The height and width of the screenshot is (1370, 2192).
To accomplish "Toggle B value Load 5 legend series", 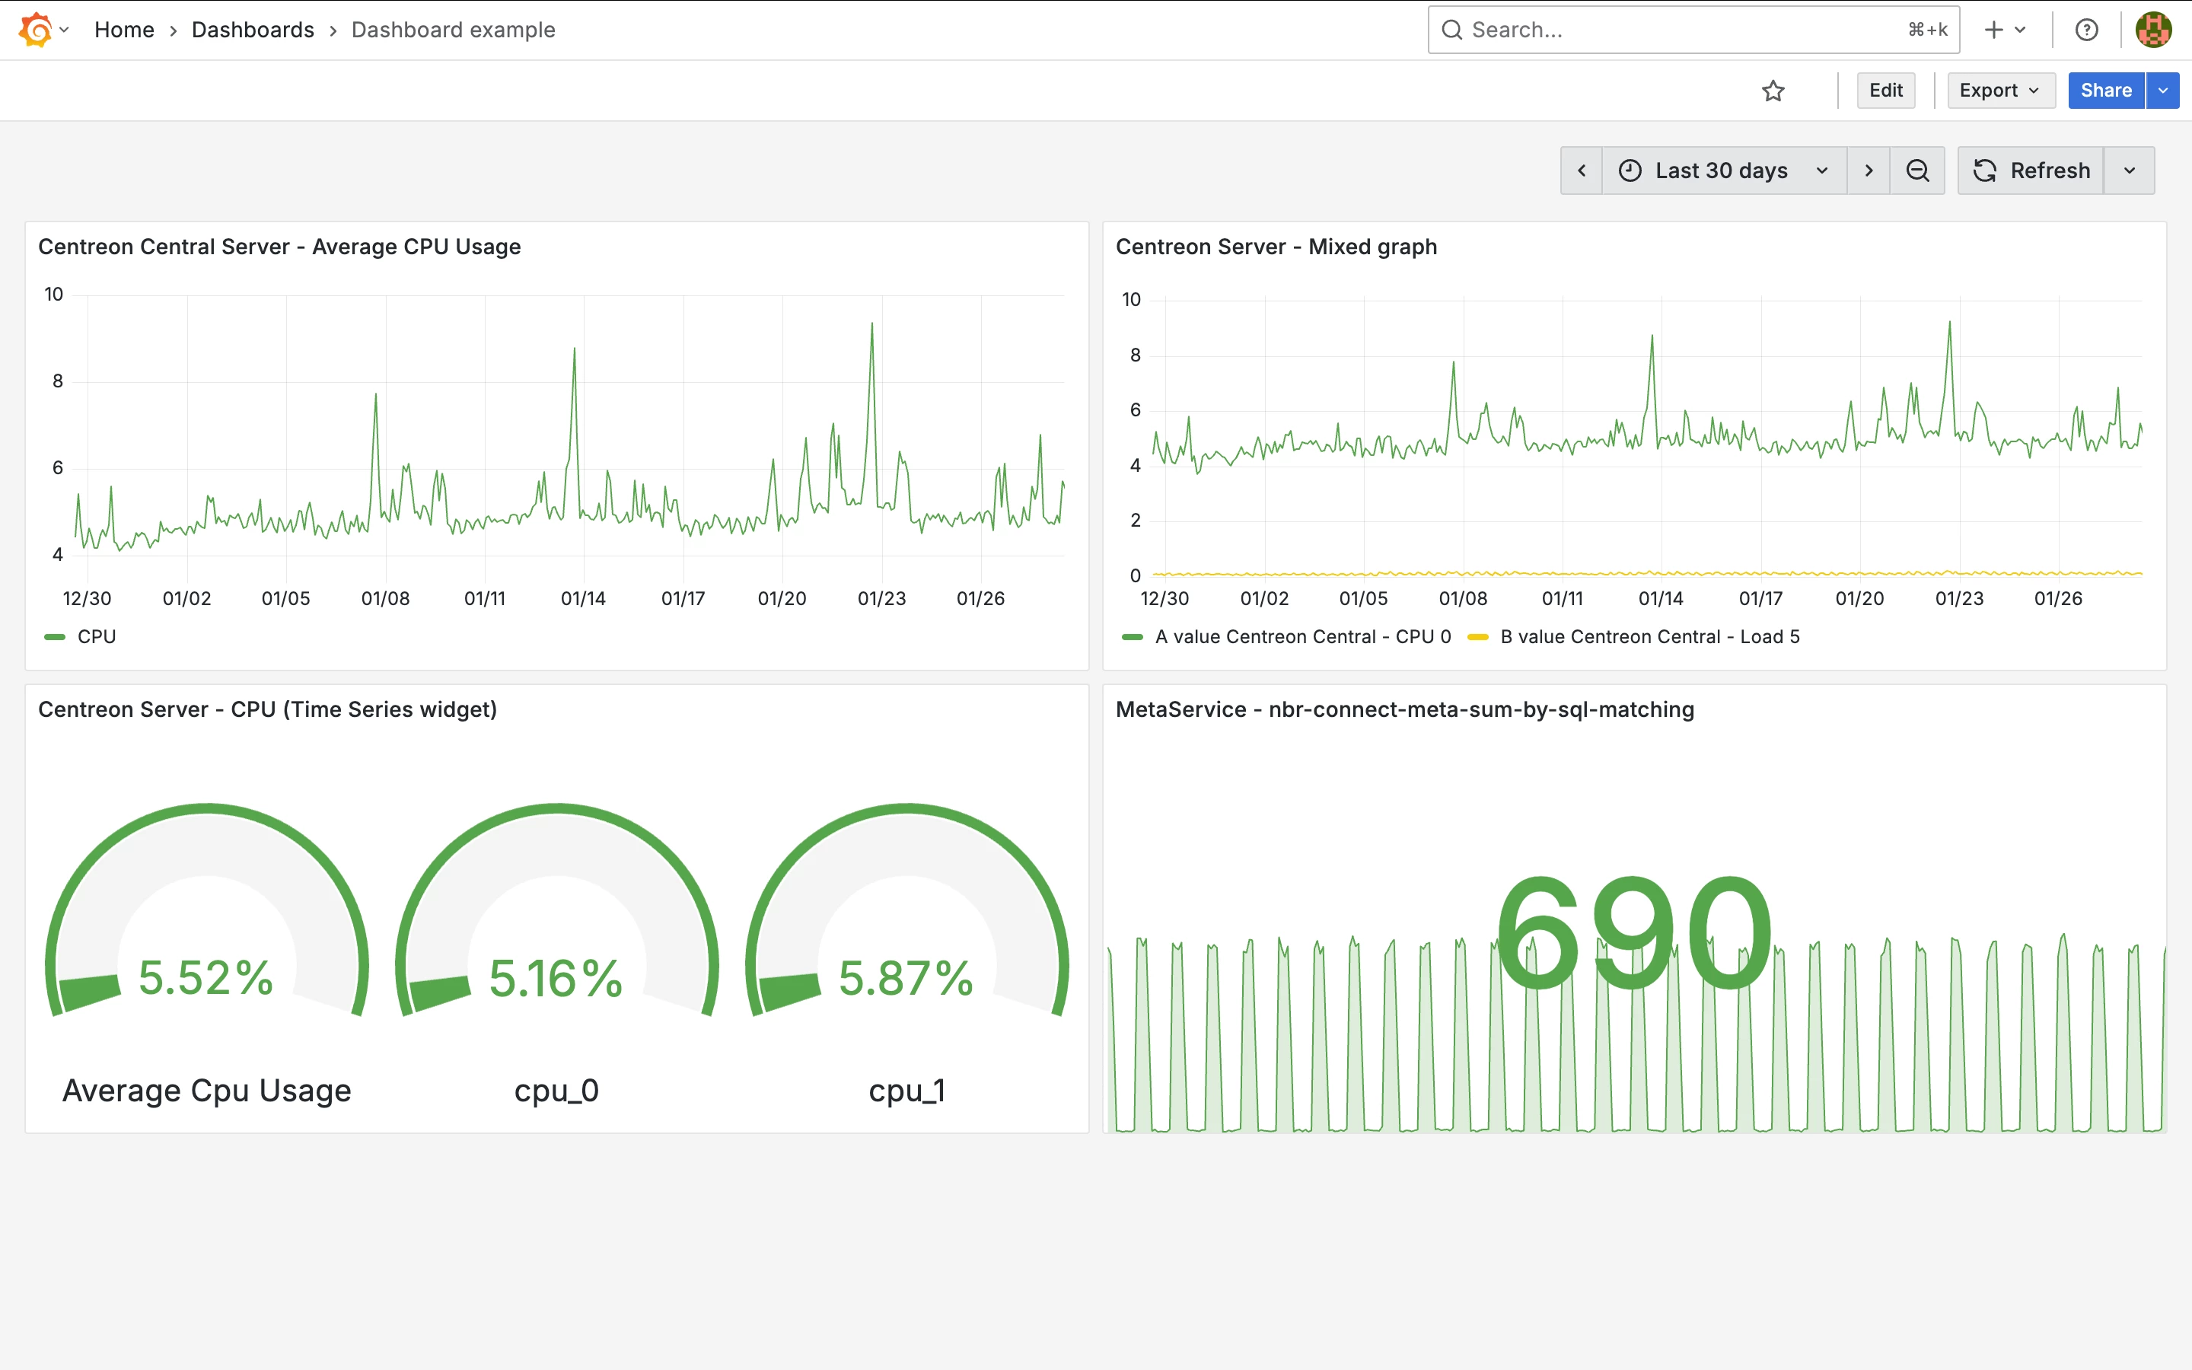I will (1649, 637).
